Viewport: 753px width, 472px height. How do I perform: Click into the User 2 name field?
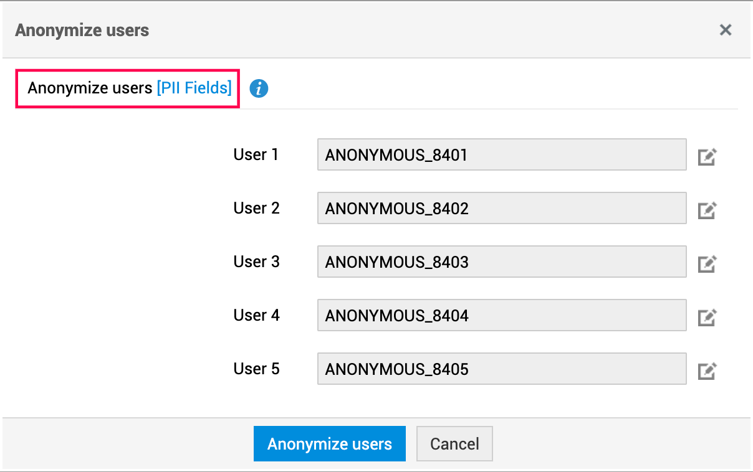point(501,209)
